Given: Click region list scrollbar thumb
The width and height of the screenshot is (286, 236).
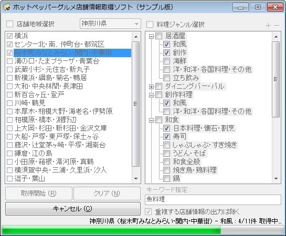Looking at the screenshot, I should pos(135,104).
